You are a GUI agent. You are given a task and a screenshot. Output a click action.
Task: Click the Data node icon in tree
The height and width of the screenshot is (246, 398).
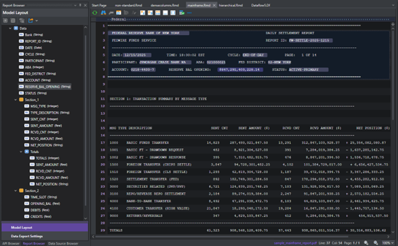point(16,28)
